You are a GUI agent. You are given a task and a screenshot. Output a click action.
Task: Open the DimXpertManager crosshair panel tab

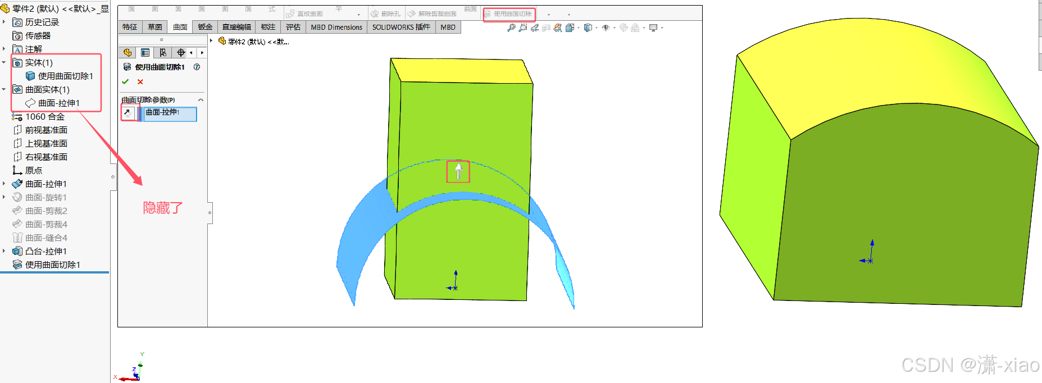click(x=180, y=53)
